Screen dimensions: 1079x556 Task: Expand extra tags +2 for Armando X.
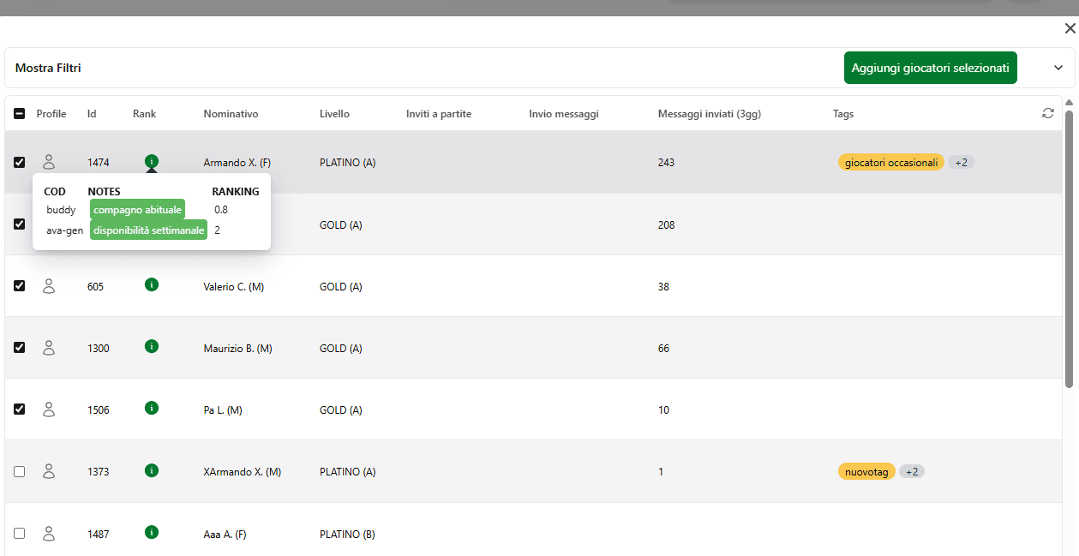[961, 163]
